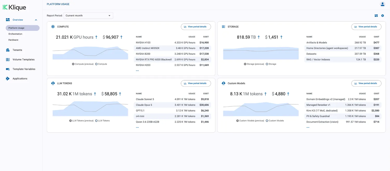Open the user account avatar menu

tap(382, 4)
